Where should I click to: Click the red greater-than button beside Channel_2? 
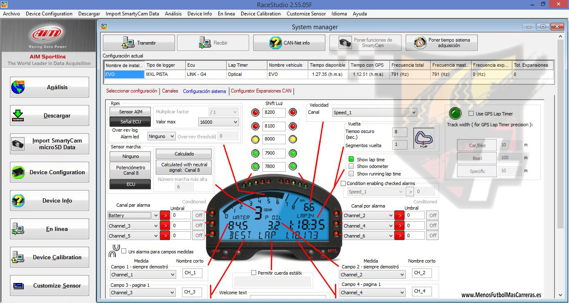click(x=399, y=215)
